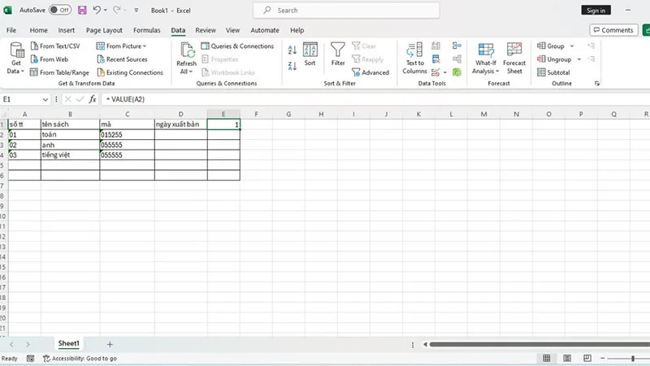The image size is (650, 366).
Task: Open Comments pane
Action: (613, 30)
